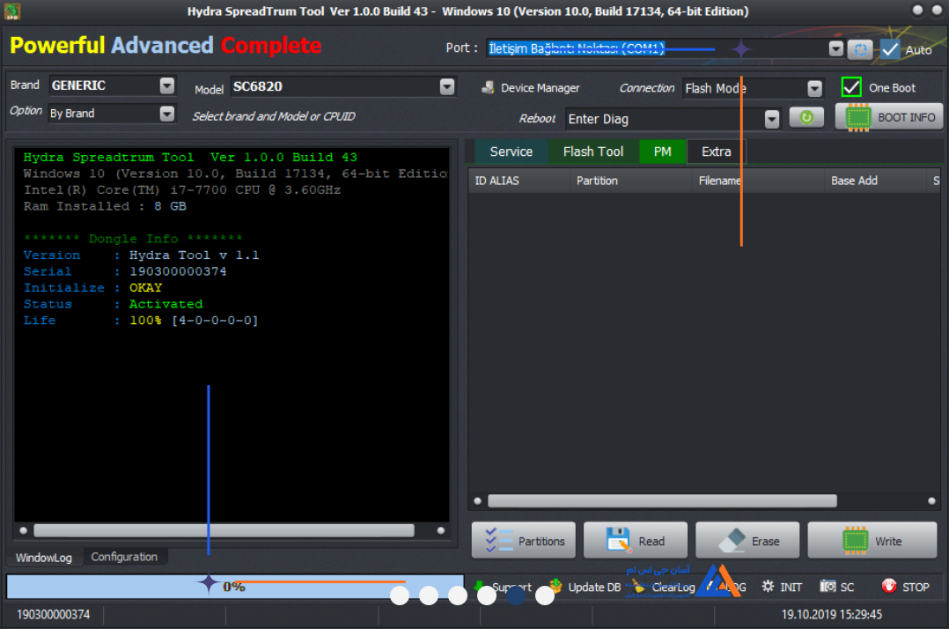Click the log panel horizontal scrollbar thumb
Screen dimensions: 949x629
[x=224, y=531]
